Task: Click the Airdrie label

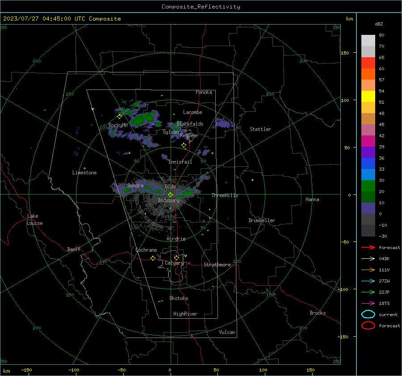Action: coord(176,239)
